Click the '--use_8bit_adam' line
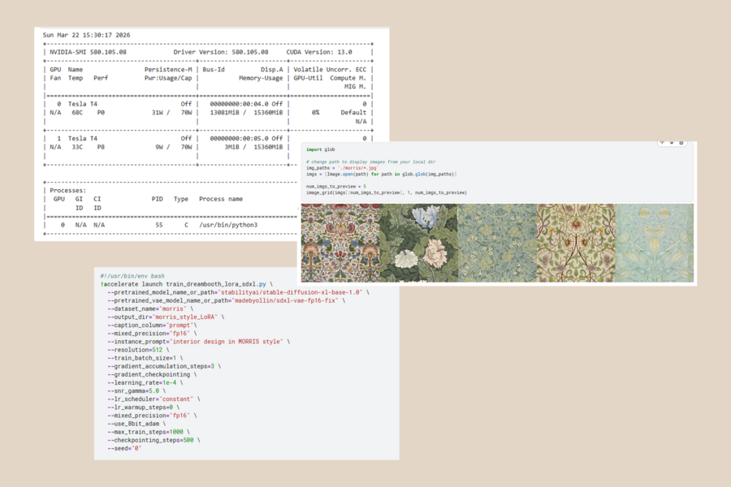The height and width of the screenshot is (487, 731). pyautogui.click(x=136, y=424)
